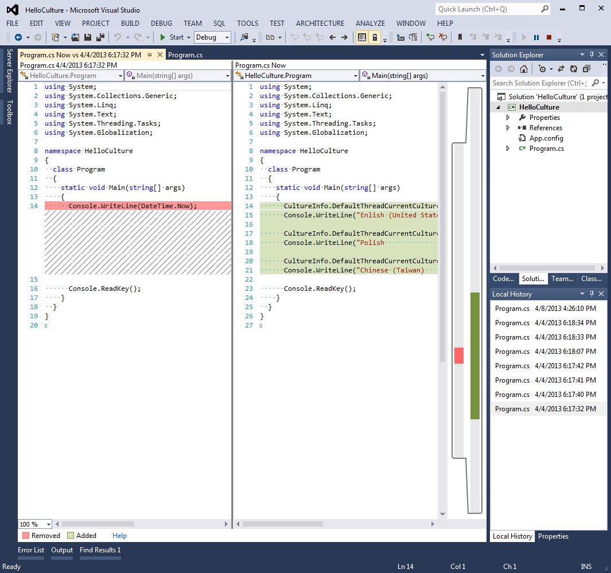Expand the Program.cs node in Solution Explorer
Viewport: 611px width, 573px height.
click(508, 149)
